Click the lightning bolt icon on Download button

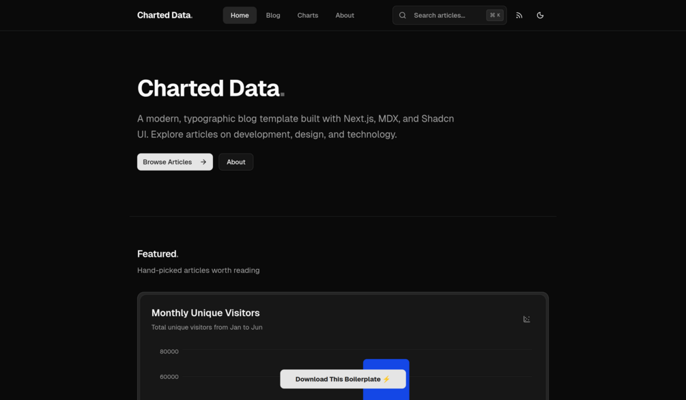pyautogui.click(x=387, y=379)
